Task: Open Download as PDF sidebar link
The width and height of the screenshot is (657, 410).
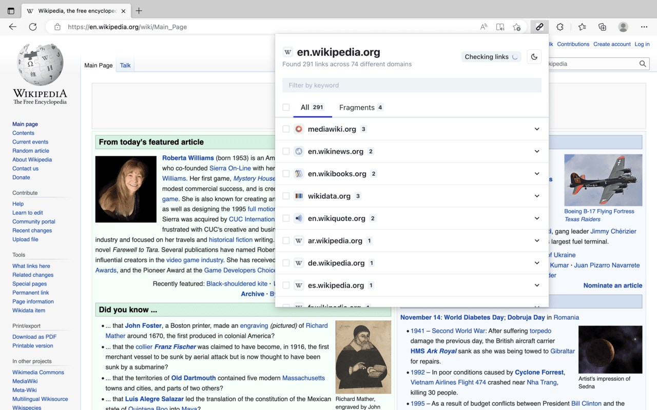Action: (x=34, y=337)
